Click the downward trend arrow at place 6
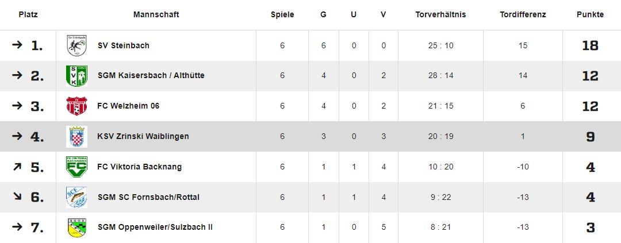621x243 pixels. point(17,197)
